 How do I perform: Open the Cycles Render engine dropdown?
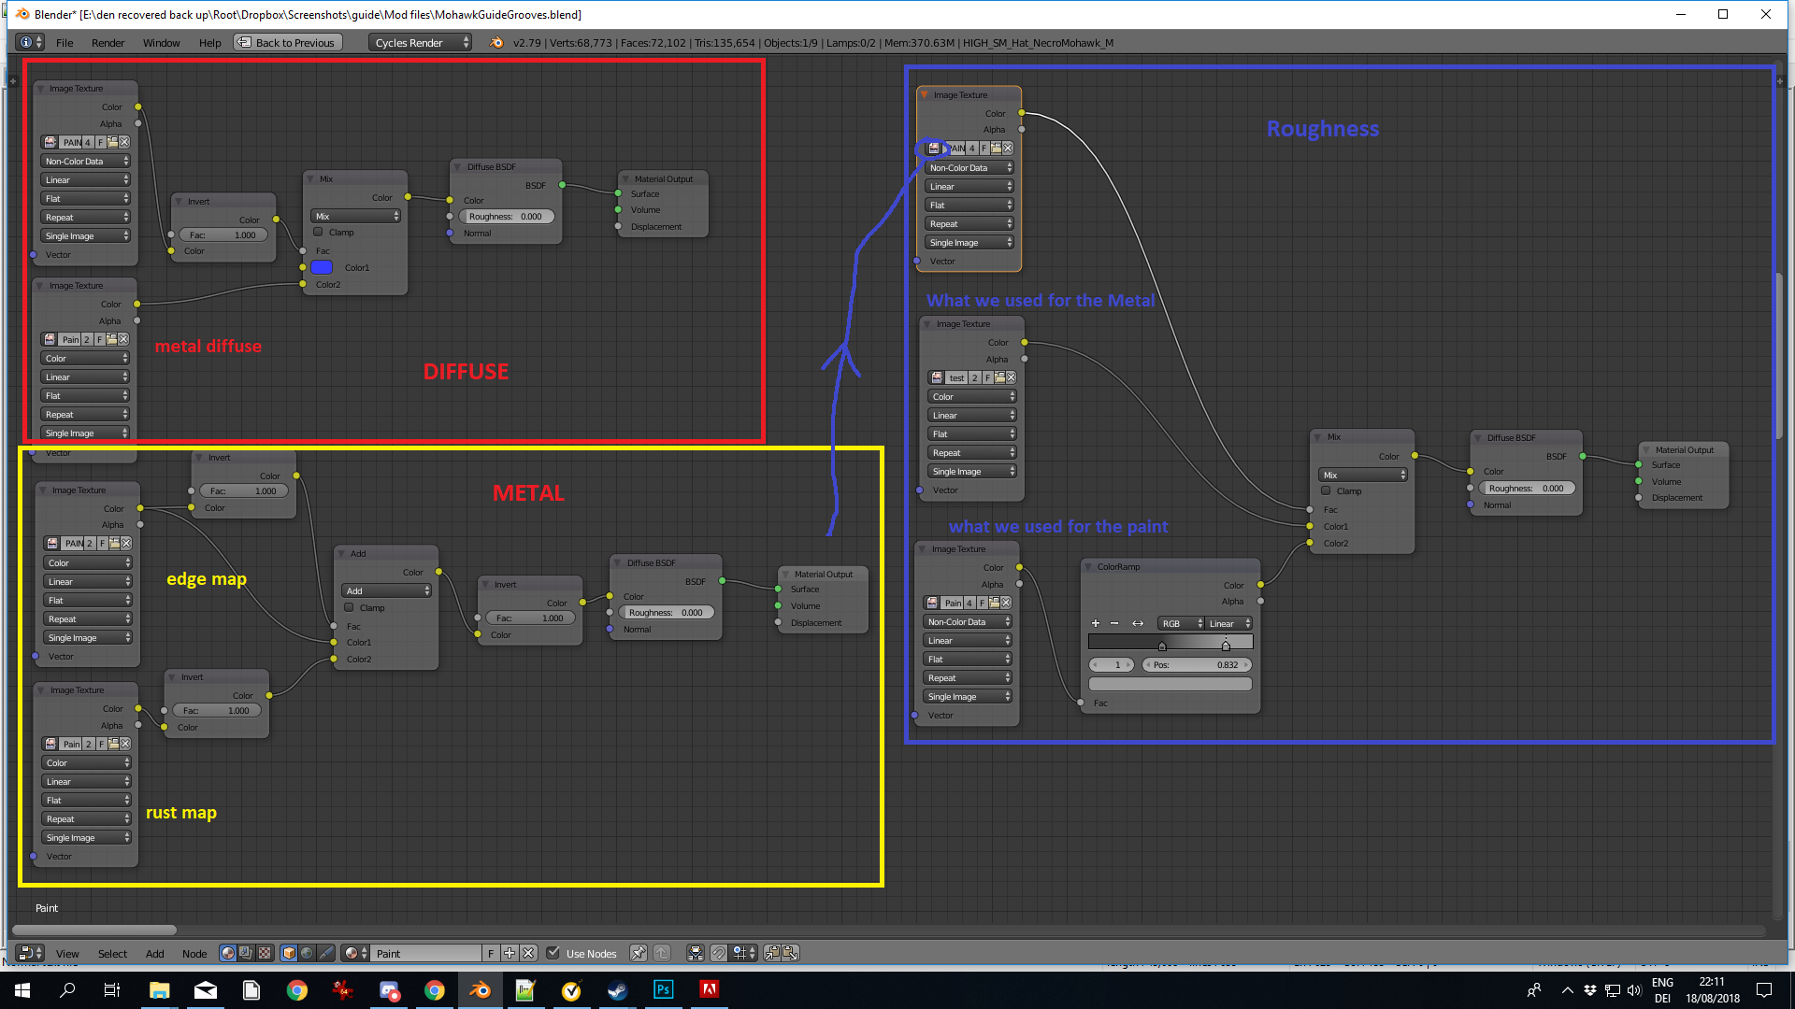point(421,42)
